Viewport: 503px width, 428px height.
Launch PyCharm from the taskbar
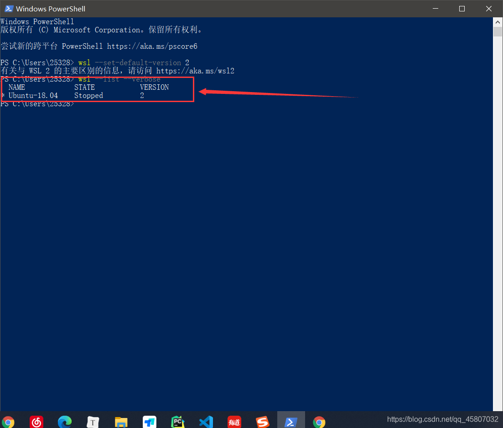tap(178, 422)
